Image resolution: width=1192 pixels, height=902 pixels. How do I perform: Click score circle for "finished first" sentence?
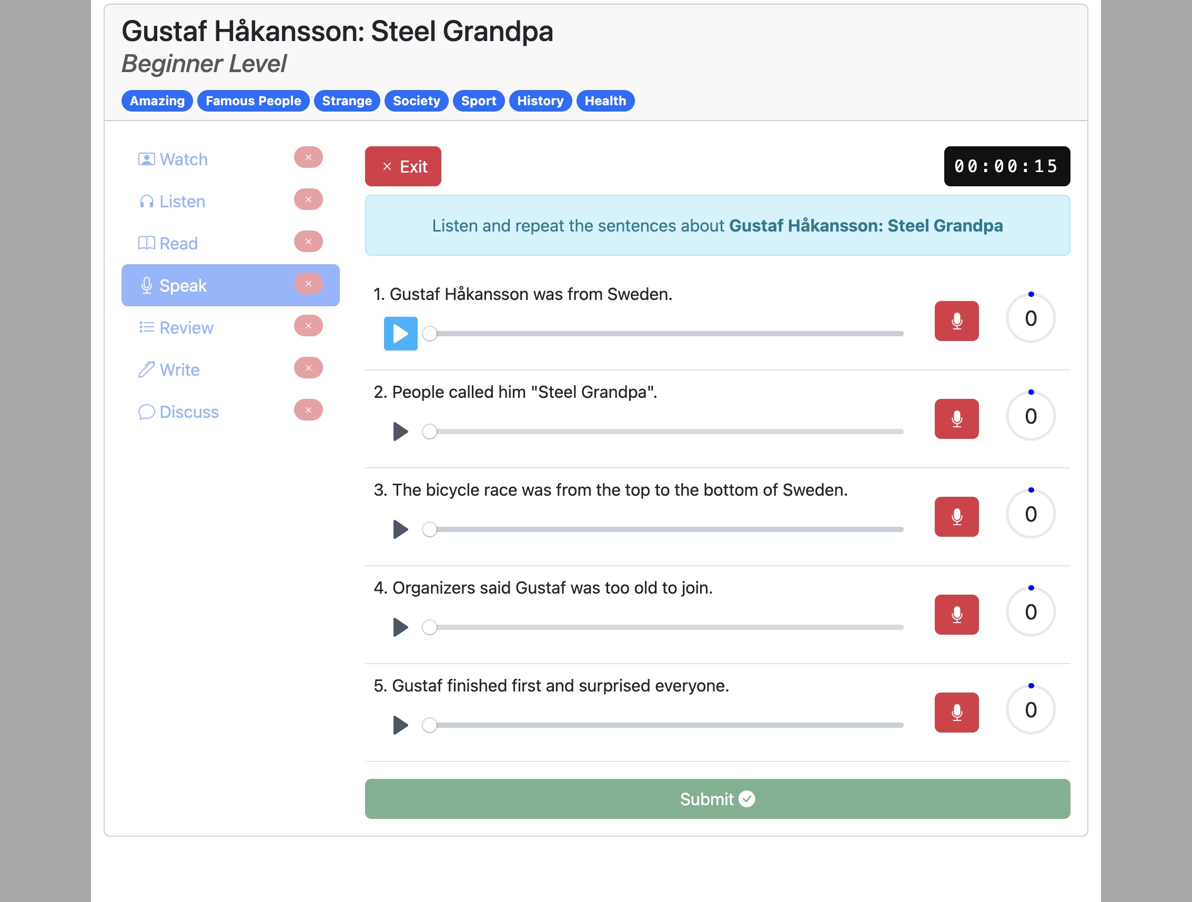point(1031,709)
